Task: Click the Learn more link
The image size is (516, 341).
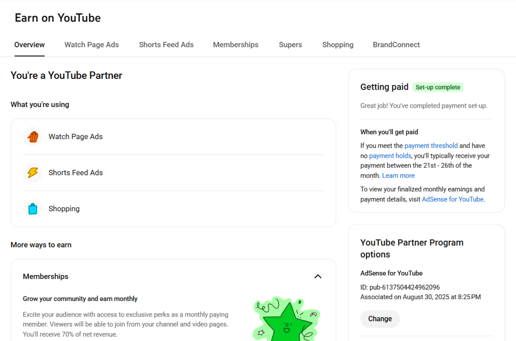Action: pos(398,176)
